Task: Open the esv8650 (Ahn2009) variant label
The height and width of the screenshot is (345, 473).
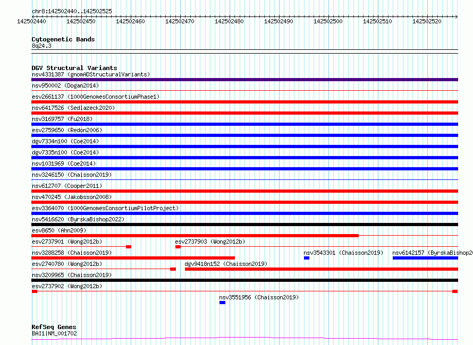Action: tap(58, 230)
